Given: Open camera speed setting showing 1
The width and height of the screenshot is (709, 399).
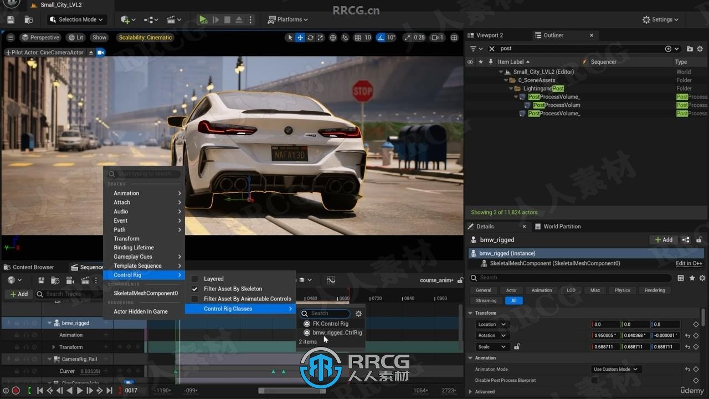Looking at the screenshot, I should 438,38.
